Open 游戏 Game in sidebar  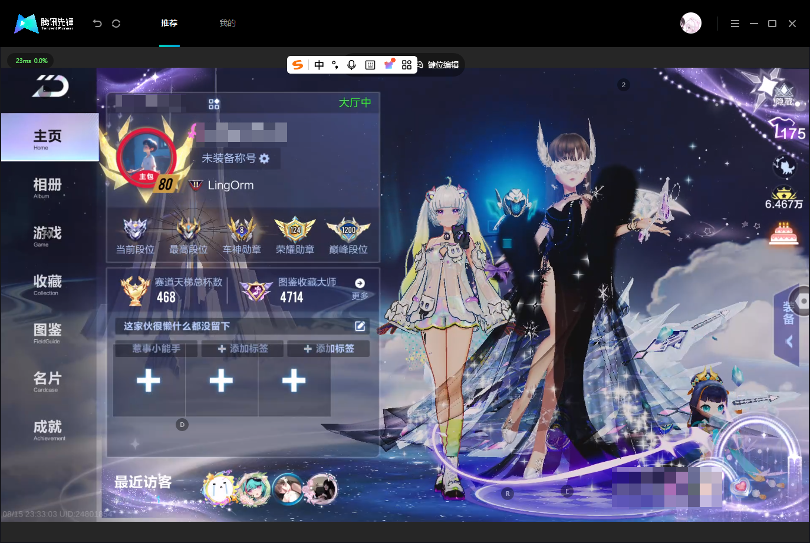[48, 236]
